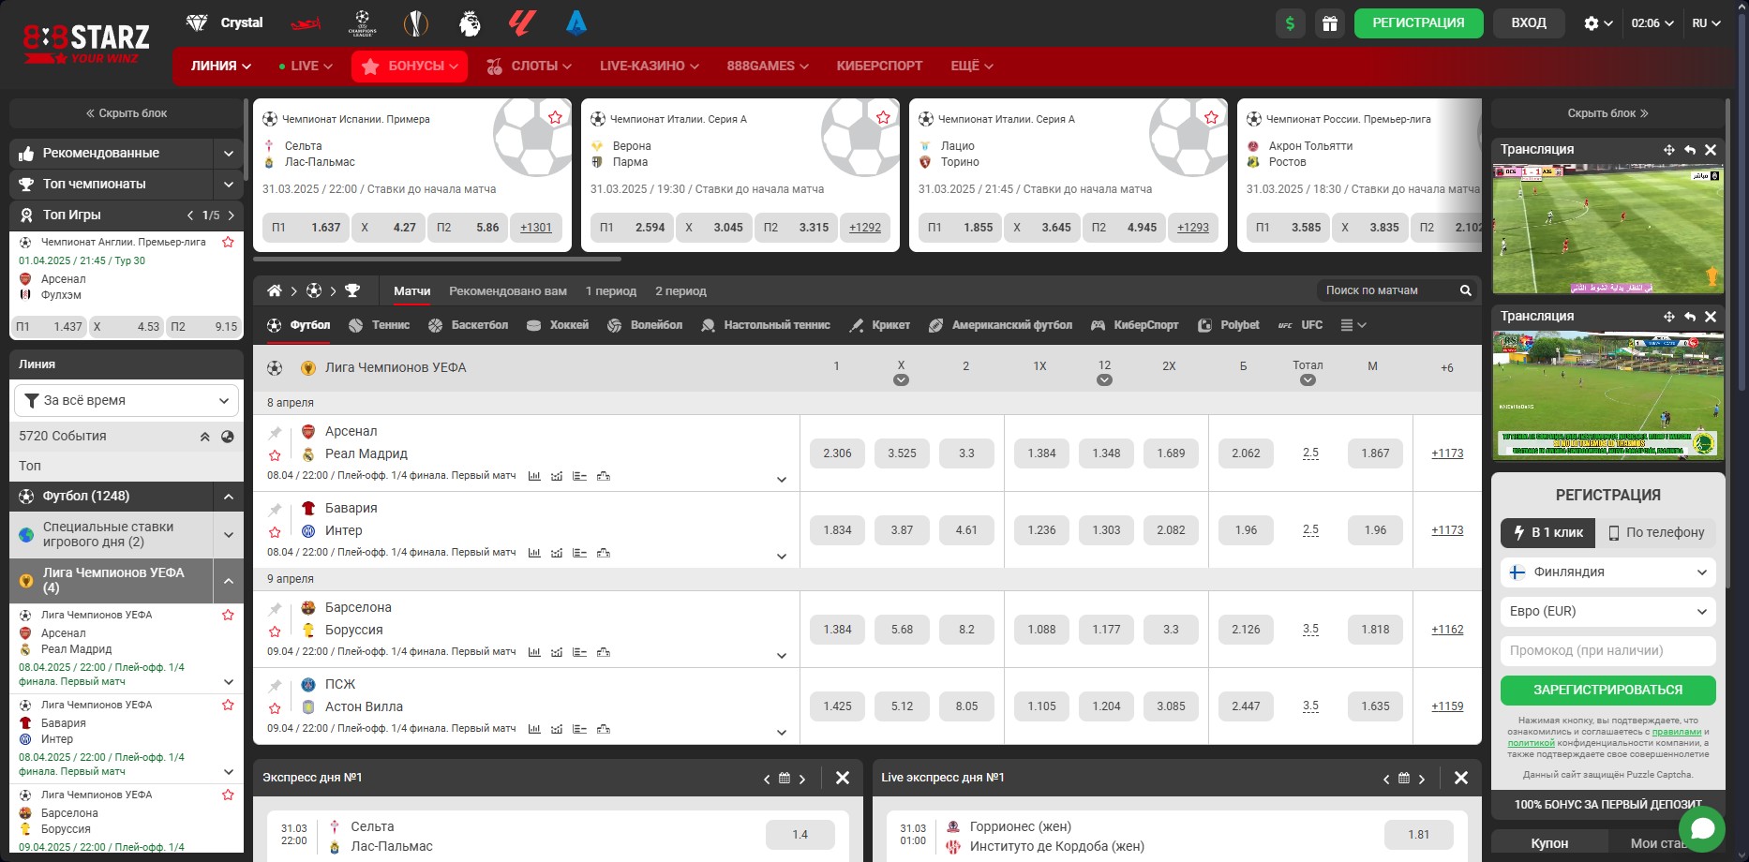This screenshot has height=862, width=1749.
Task: Close the Live экспресс дня №1 panel
Action: [x=1460, y=778]
